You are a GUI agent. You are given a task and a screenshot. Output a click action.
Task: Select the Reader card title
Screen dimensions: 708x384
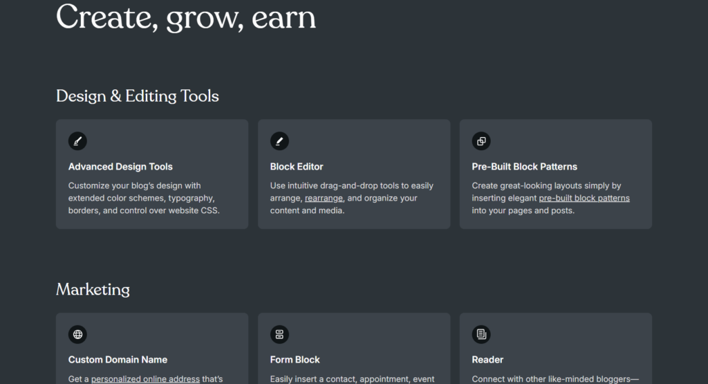point(487,360)
